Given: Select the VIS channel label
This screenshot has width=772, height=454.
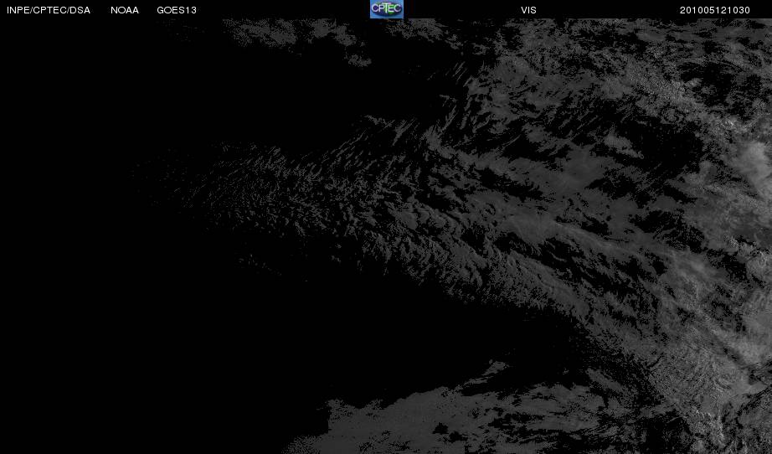Looking at the screenshot, I should pyautogui.click(x=529, y=10).
